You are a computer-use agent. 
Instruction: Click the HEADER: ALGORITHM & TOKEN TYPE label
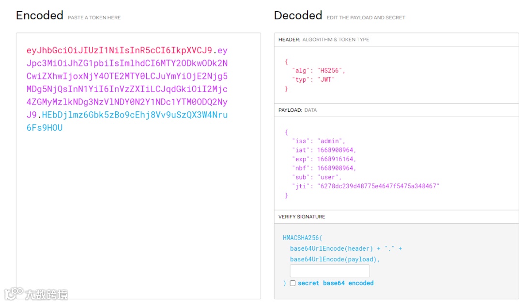(x=323, y=39)
